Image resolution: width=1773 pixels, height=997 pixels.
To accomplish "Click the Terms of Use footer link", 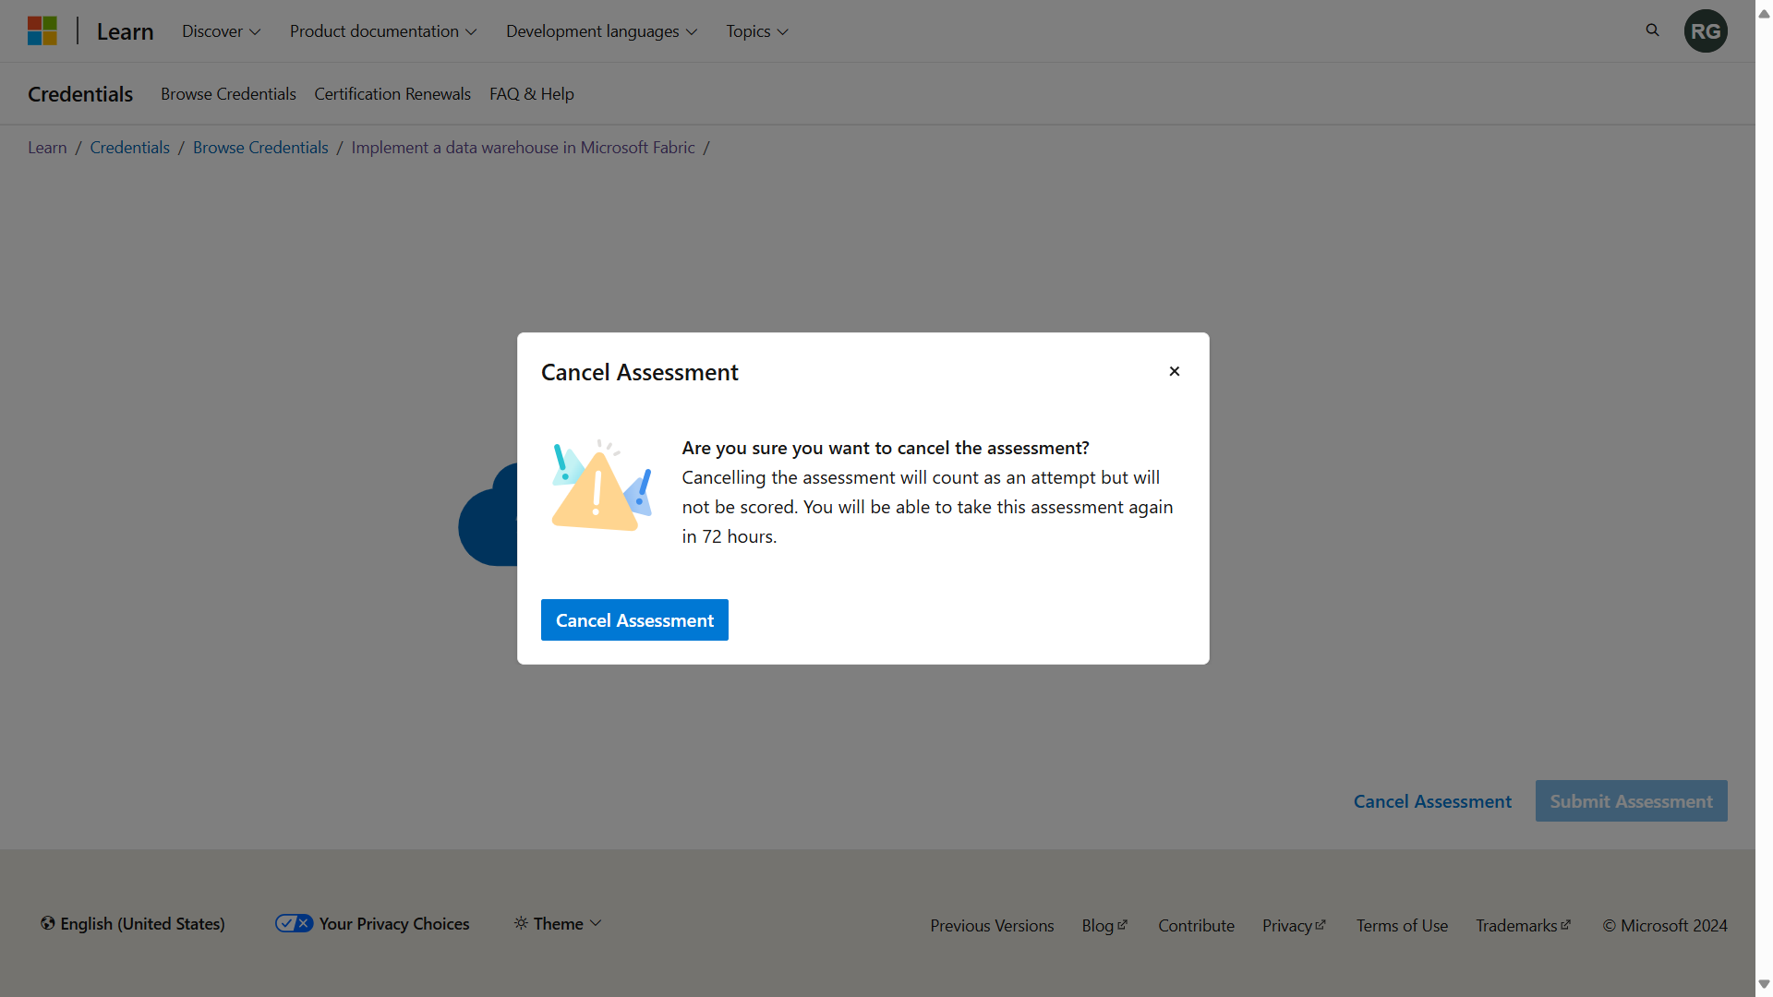I will point(1402,925).
